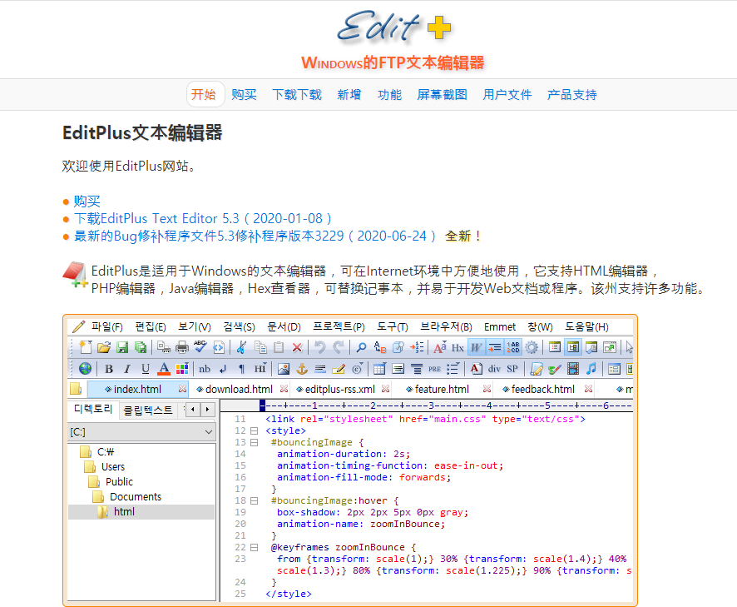
Task: Close the feedback.html tab
Action: (588, 389)
